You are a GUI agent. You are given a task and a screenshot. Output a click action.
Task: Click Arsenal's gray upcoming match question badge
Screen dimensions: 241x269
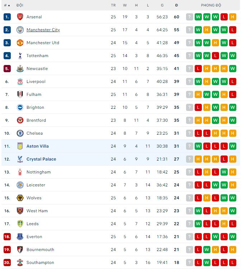[190, 17]
